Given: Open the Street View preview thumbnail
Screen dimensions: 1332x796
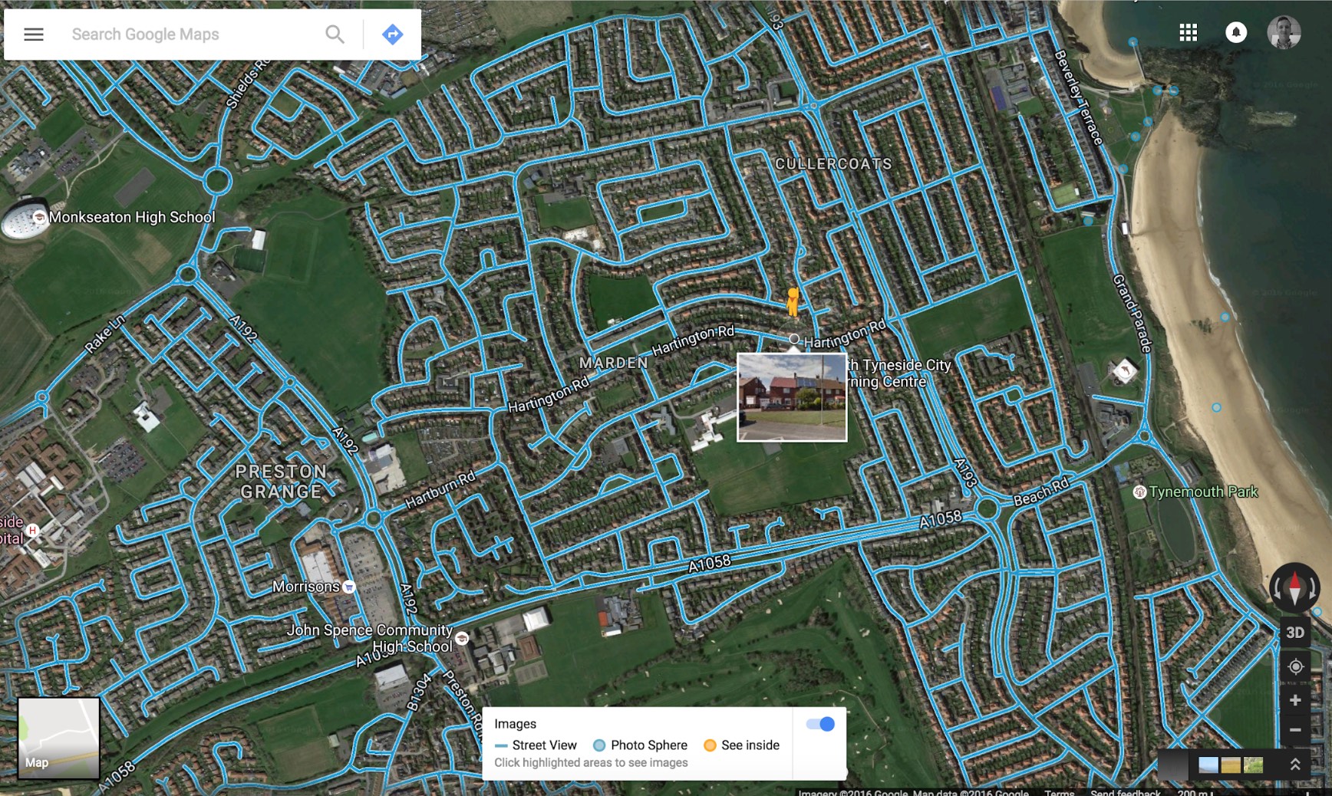Looking at the screenshot, I should click(792, 397).
